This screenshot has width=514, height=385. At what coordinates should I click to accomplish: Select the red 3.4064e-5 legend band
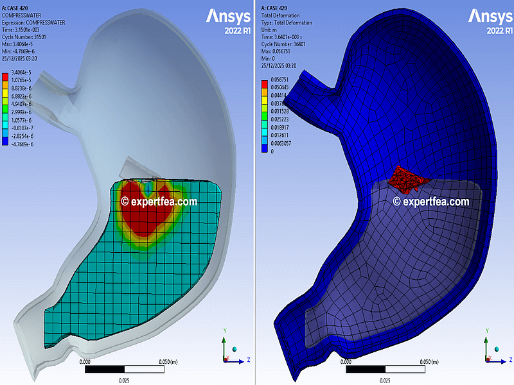click(6, 77)
